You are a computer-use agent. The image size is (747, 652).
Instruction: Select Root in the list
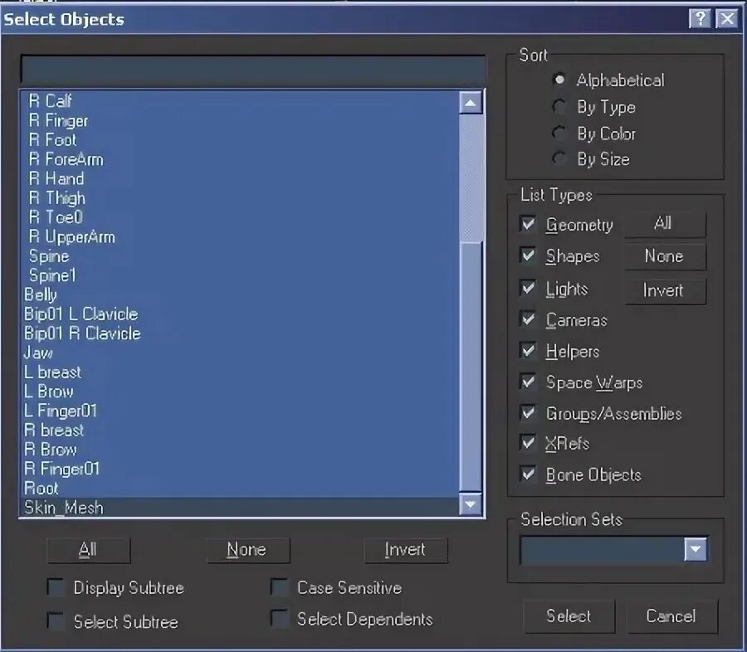pyautogui.click(x=240, y=489)
